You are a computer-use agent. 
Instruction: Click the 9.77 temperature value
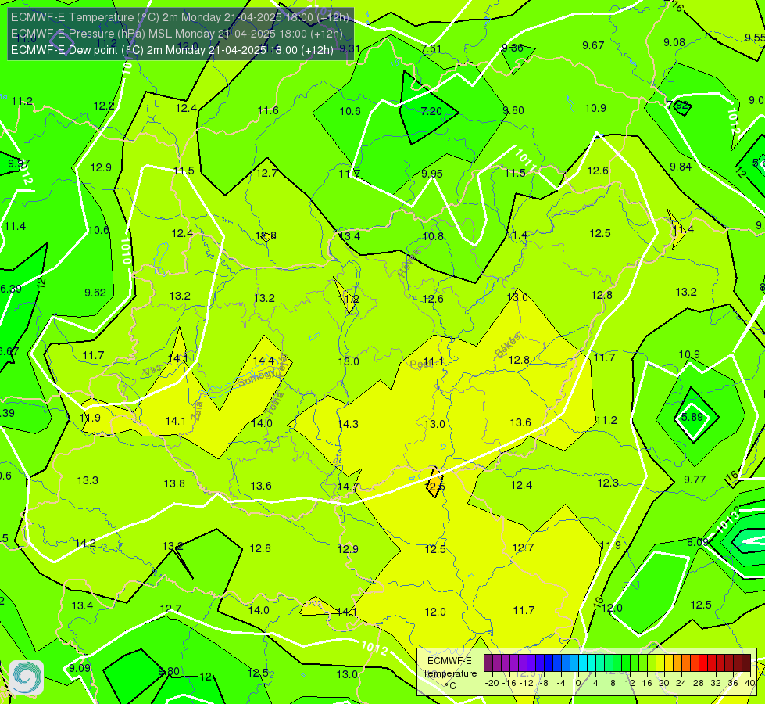click(x=695, y=480)
